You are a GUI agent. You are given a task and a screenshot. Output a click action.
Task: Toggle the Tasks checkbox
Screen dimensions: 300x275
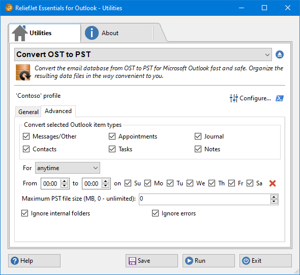pyautogui.click(x=112, y=149)
